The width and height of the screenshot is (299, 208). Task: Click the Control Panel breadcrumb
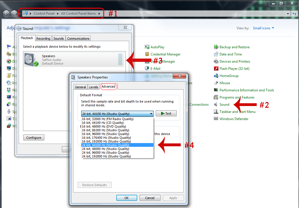tap(44, 14)
